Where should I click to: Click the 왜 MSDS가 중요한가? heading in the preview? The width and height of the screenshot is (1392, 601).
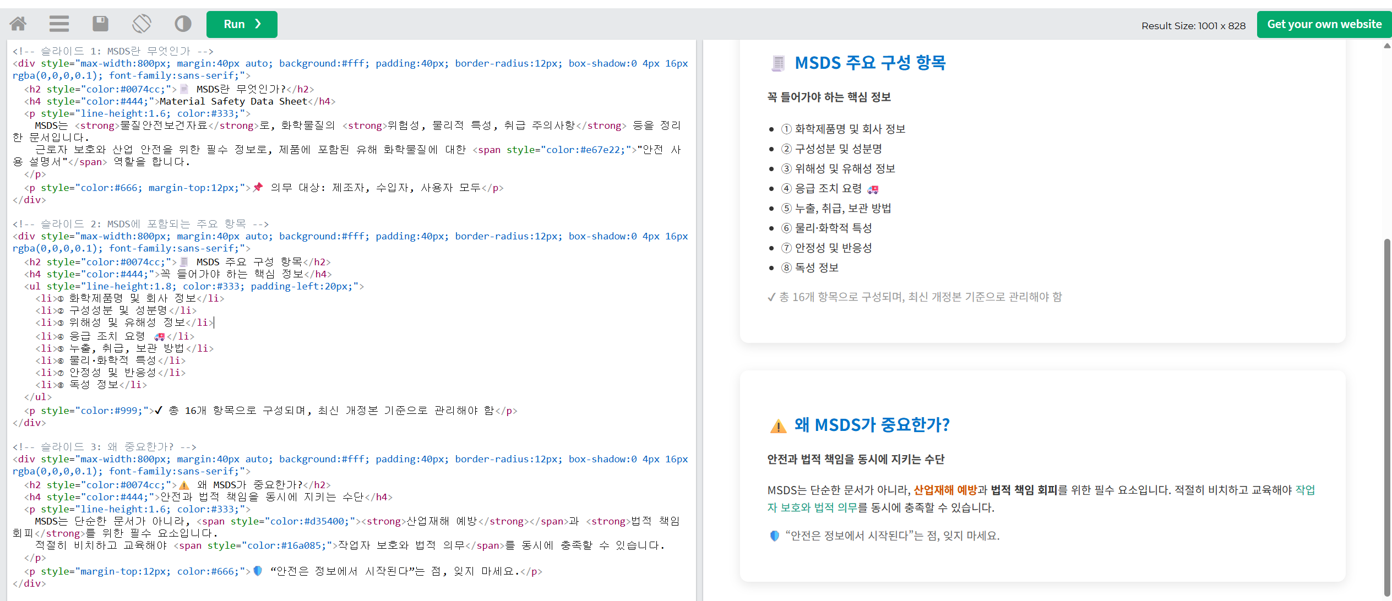[872, 425]
